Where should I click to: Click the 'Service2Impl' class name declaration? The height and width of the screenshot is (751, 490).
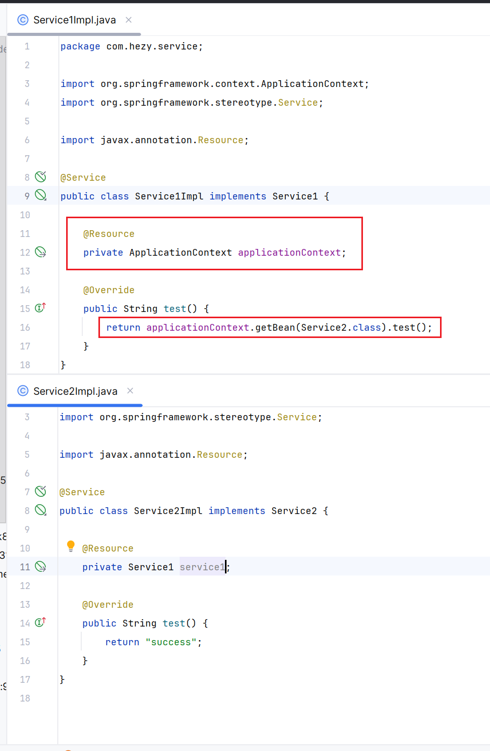(168, 511)
